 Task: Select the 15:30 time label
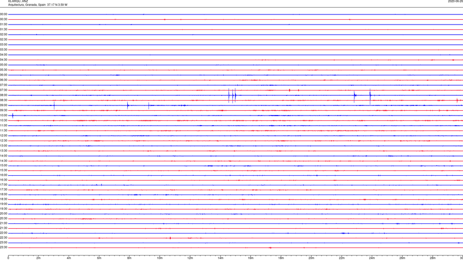(x=3, y=170)
